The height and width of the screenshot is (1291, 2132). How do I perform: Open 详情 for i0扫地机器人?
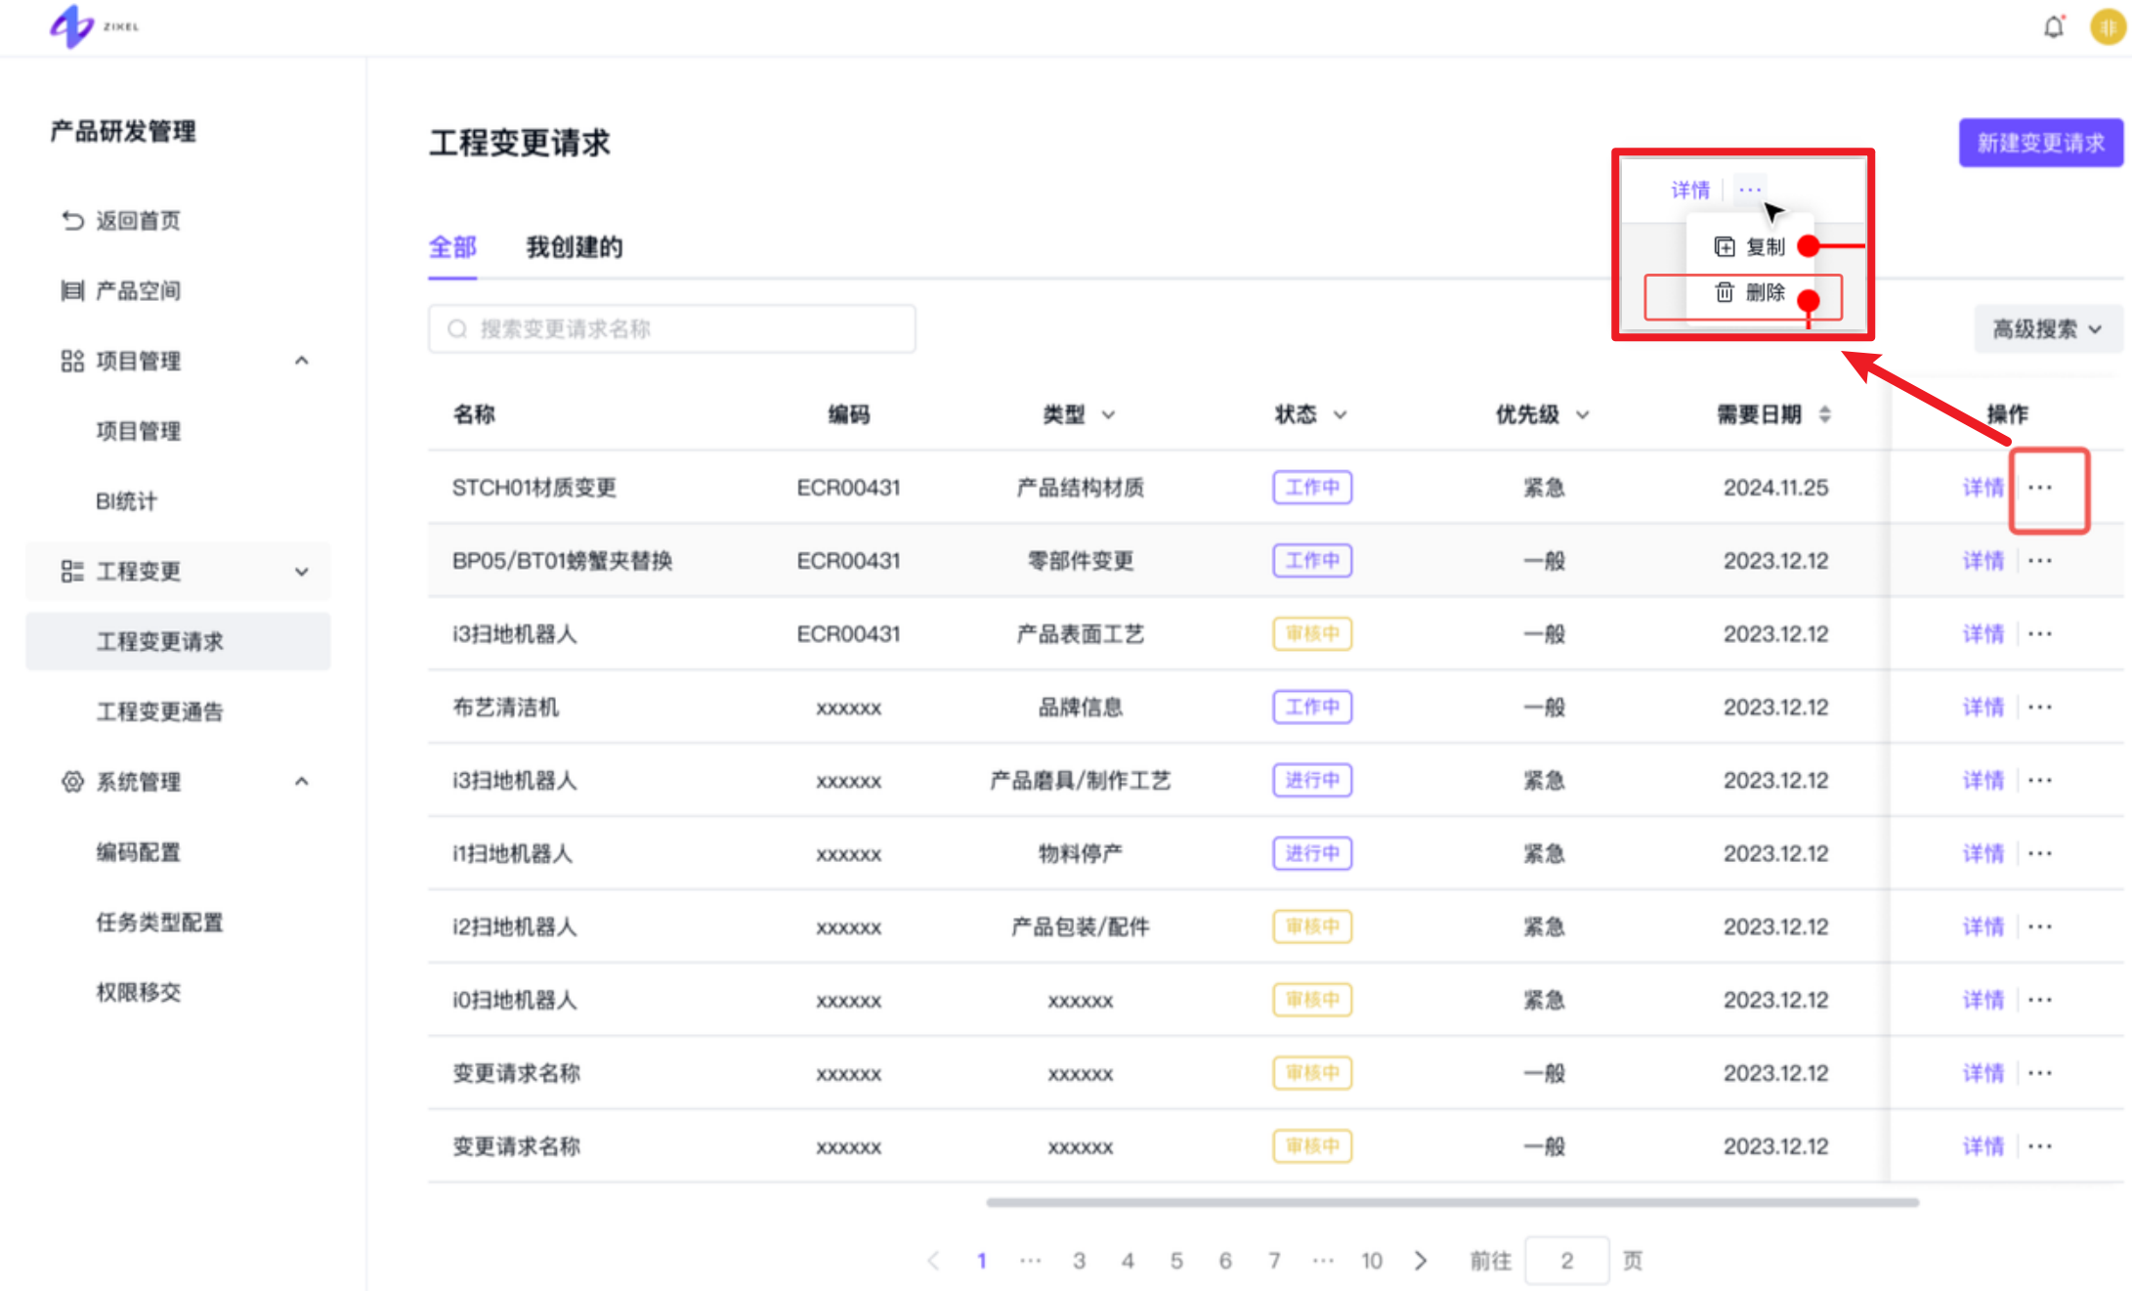point(1983,1000)
